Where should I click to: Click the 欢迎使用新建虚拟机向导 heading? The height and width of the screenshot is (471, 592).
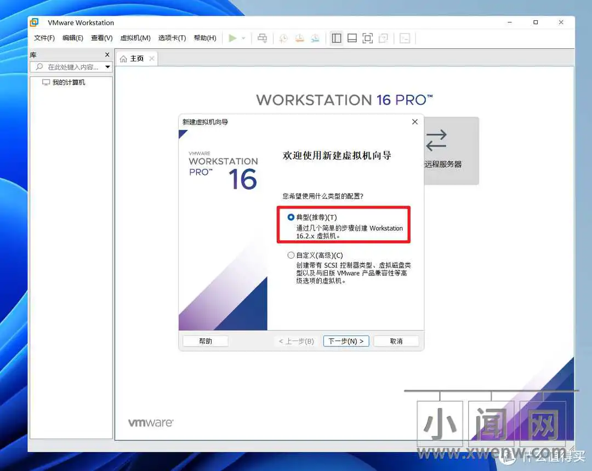[x=337, y=156]
